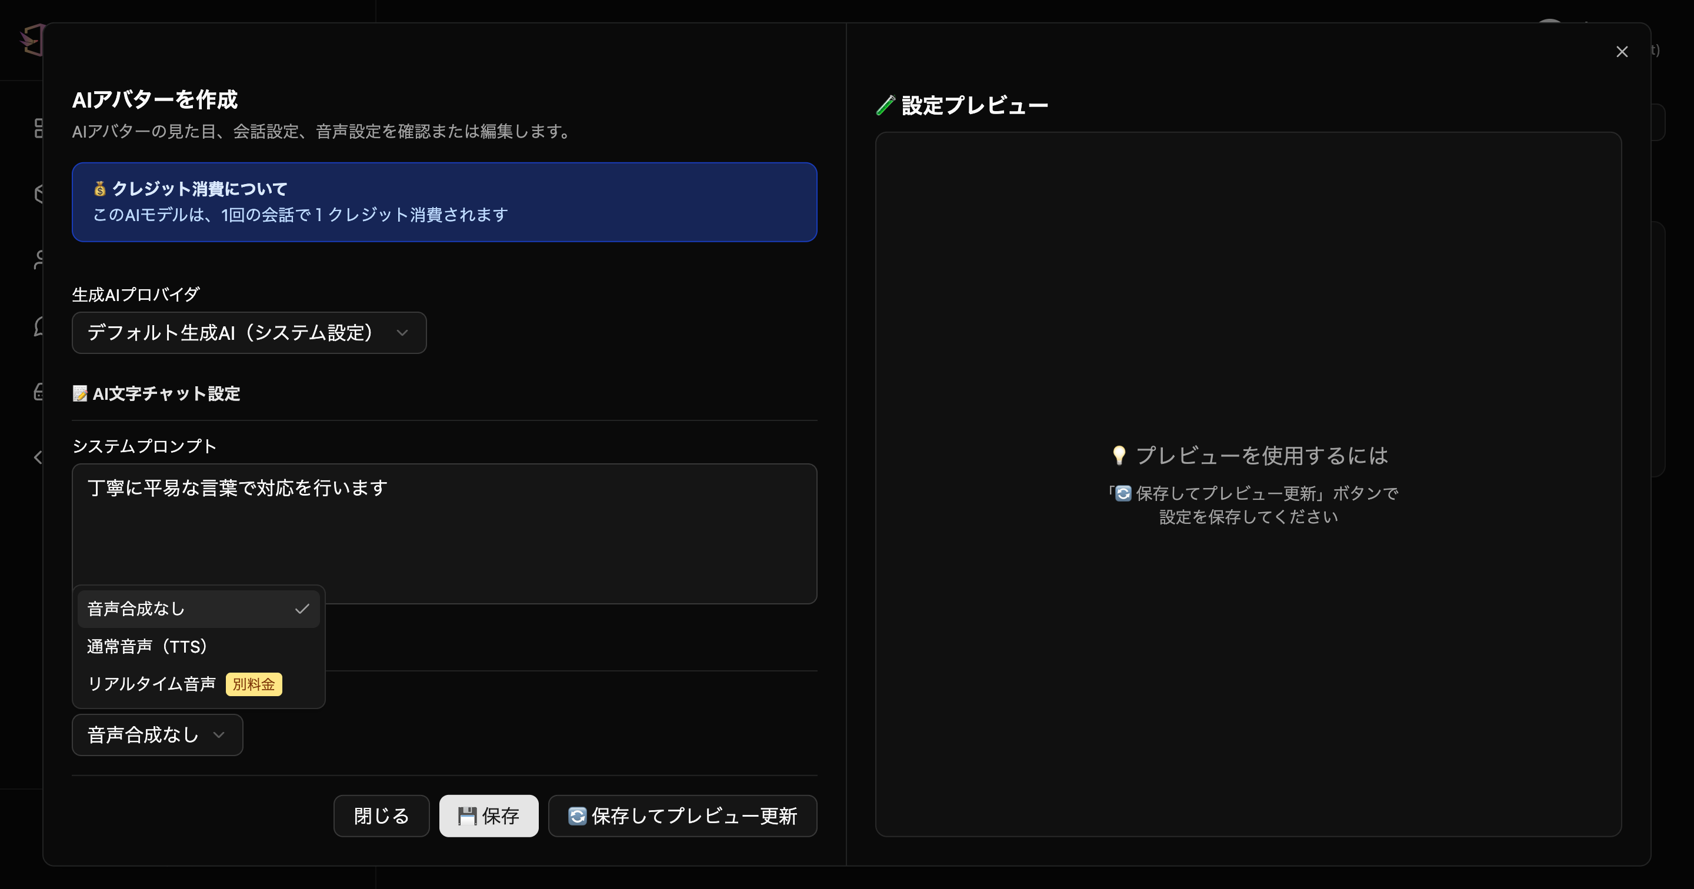Screen dimensions: 1694x889
Task: Click the memo icon beside AI文字チャット設定
Action: click(x=79, y=394)
